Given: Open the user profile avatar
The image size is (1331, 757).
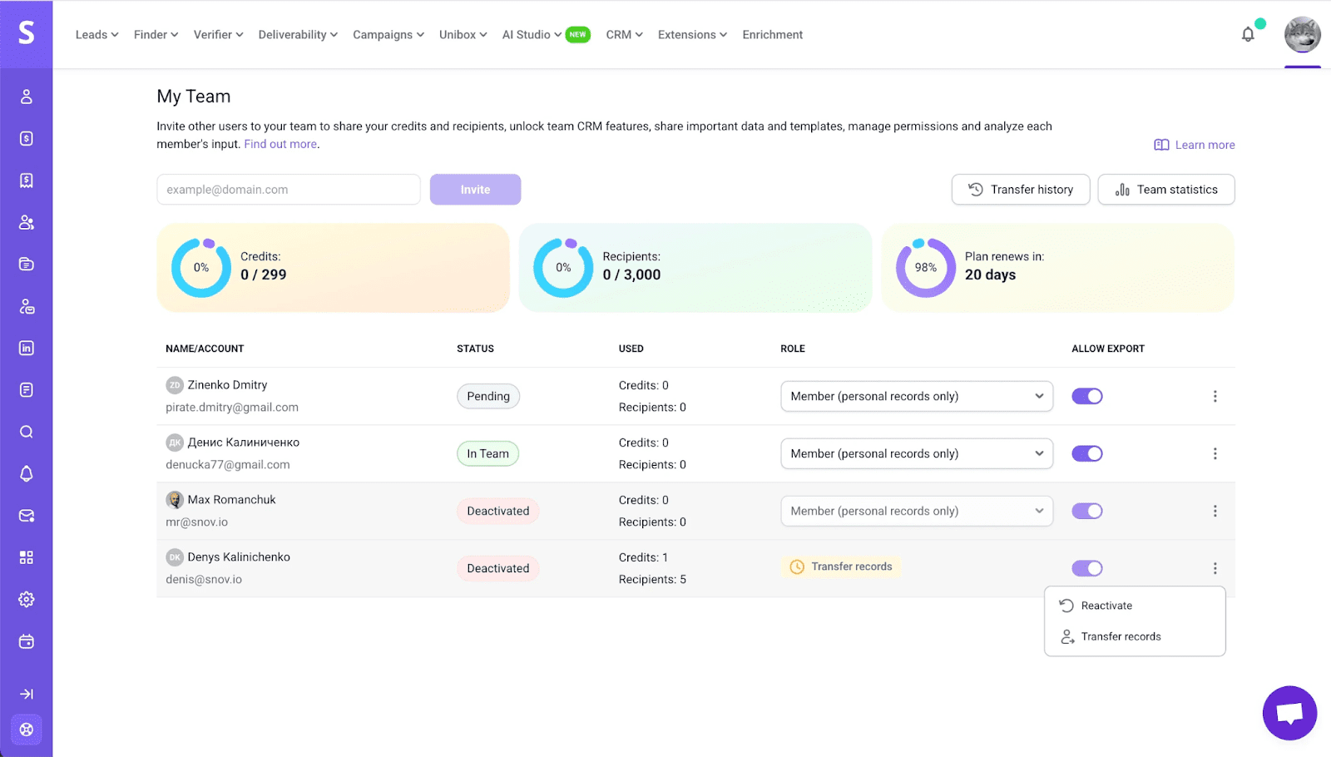Looking at the screenshot, I should tap(1302, 35).
